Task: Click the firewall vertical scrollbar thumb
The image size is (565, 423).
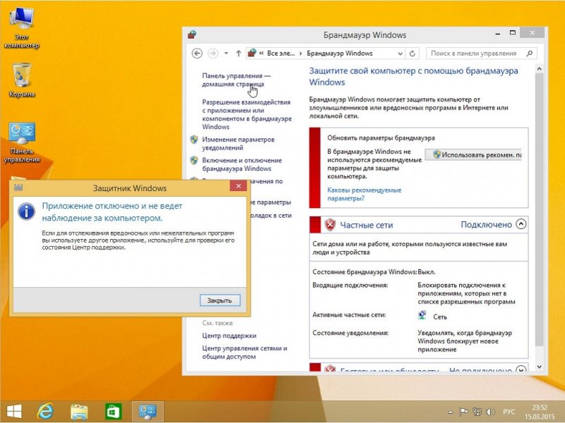Action: coord(539,209)
